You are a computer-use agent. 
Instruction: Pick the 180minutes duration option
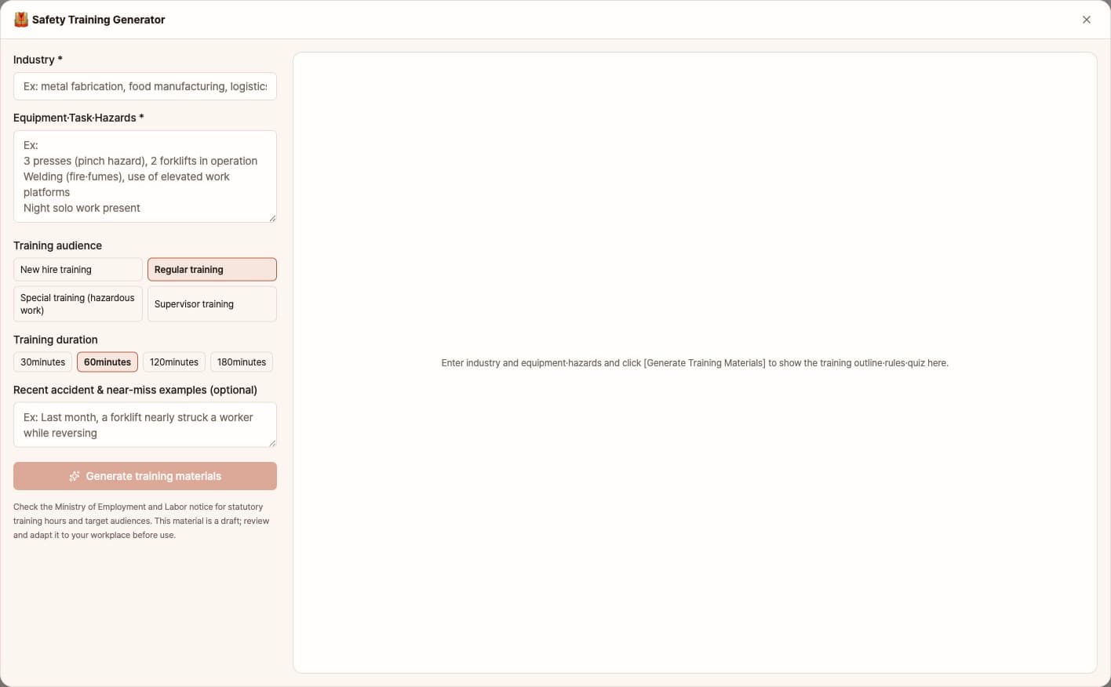point(242,362)
